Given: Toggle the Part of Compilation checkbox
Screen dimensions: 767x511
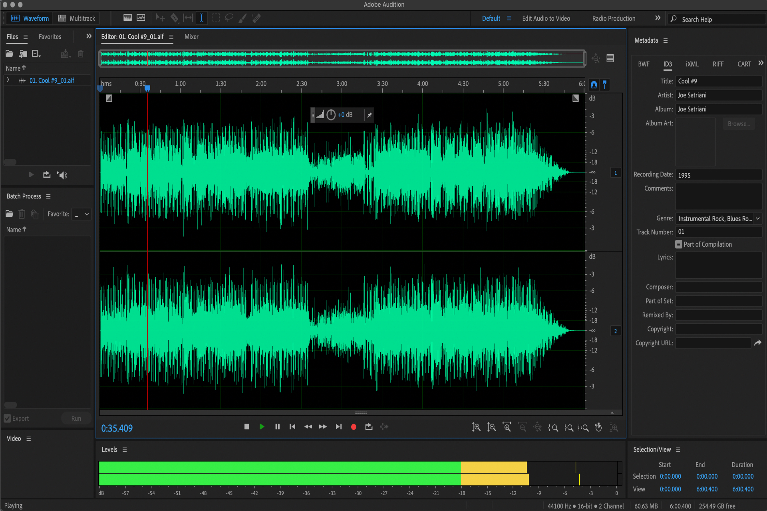Looking at the screenshot, I should coord(679,244).
